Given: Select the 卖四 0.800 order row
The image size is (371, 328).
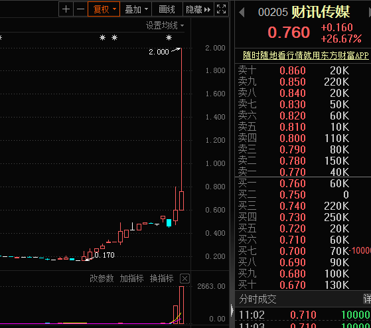Looking at the screenshot, I should [x=303, y=138].
